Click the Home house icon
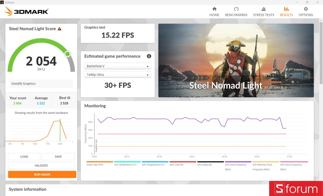 point(214,9)
